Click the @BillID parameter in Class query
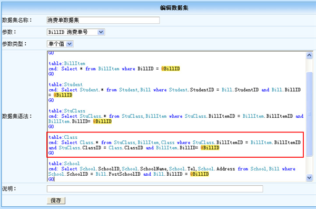 (210, 148)
